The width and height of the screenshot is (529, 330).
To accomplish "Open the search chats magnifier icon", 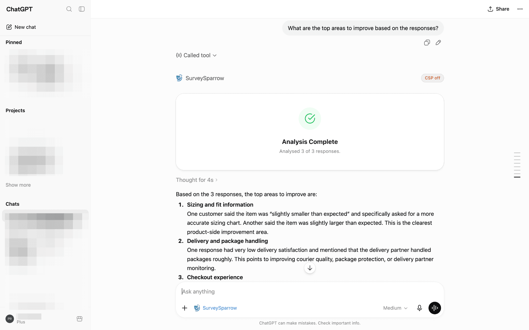I will pos(69,9).
